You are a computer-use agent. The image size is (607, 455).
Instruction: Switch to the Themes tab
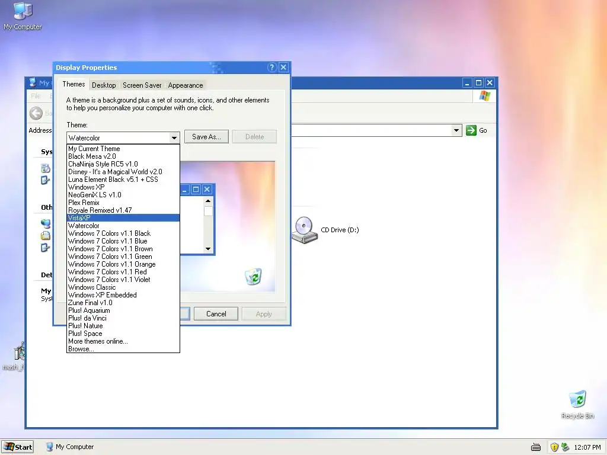(74, 84)
